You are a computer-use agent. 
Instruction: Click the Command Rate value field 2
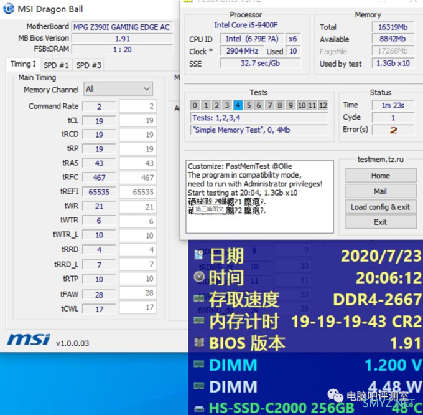99,107
